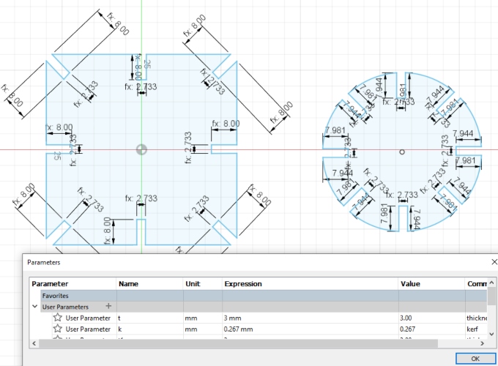Screen dimensions: 498x366
Task: Click the OK button in Parameters dialog
Action: point(475,359)
